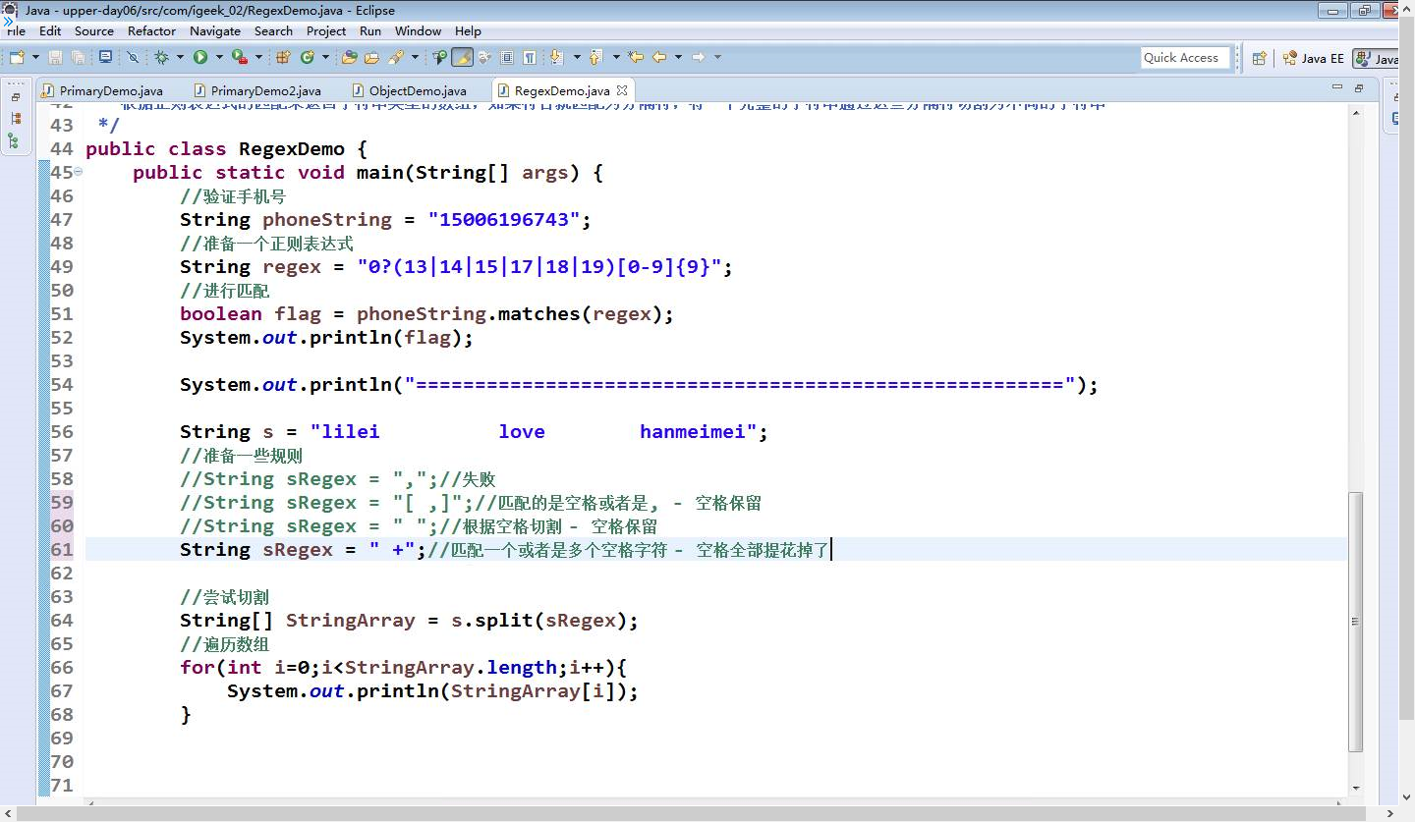Switch to Java EE perspective

tap(1313, 58)
